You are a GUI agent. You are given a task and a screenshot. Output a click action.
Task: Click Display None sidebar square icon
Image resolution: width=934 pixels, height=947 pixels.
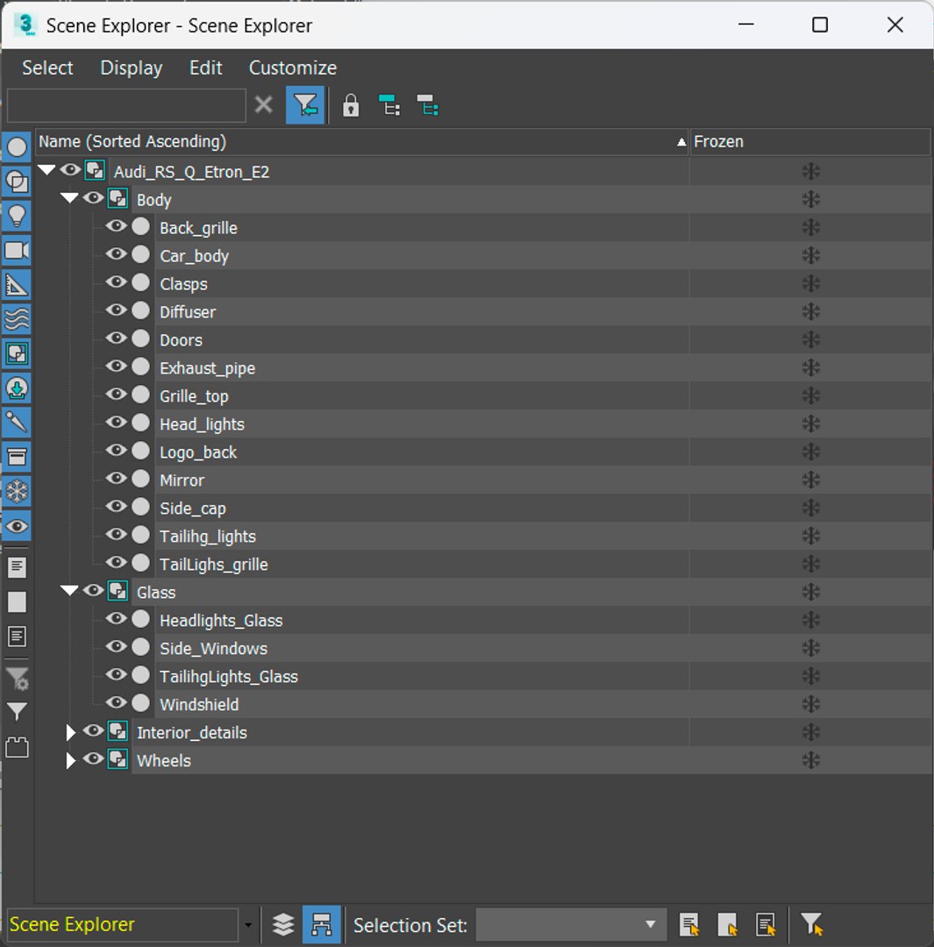17,602
